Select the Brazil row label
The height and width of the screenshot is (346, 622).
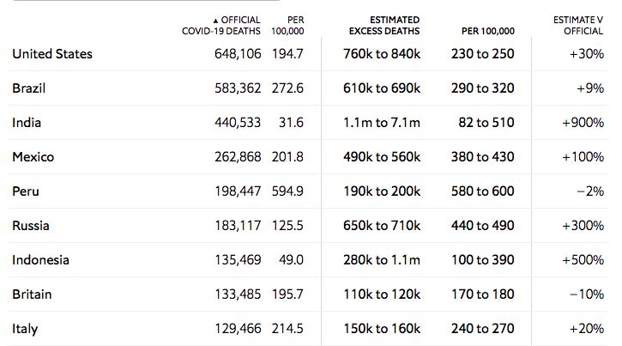(x=29, y=88)
